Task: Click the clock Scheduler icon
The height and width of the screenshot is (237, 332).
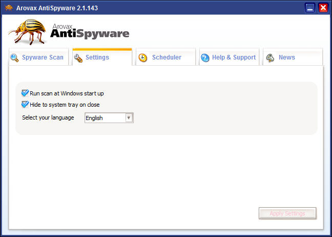Action: click(x=143, y=57)
